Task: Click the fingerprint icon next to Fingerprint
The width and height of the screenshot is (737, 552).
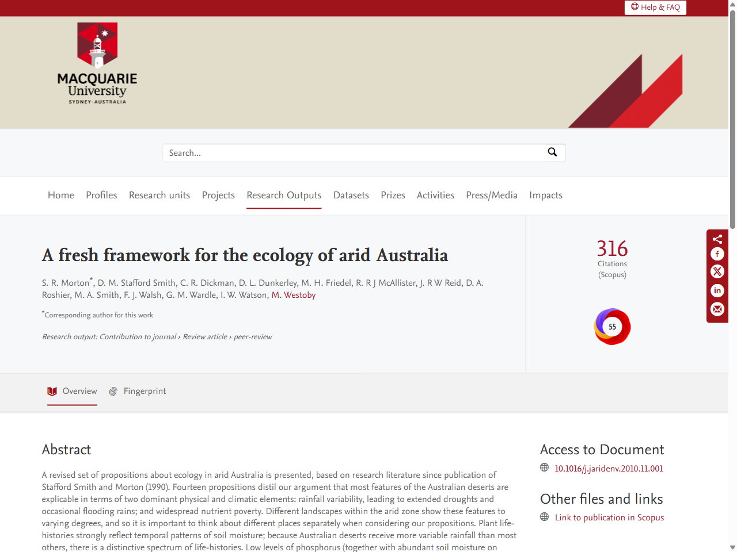Action: [x=113, y=391]
